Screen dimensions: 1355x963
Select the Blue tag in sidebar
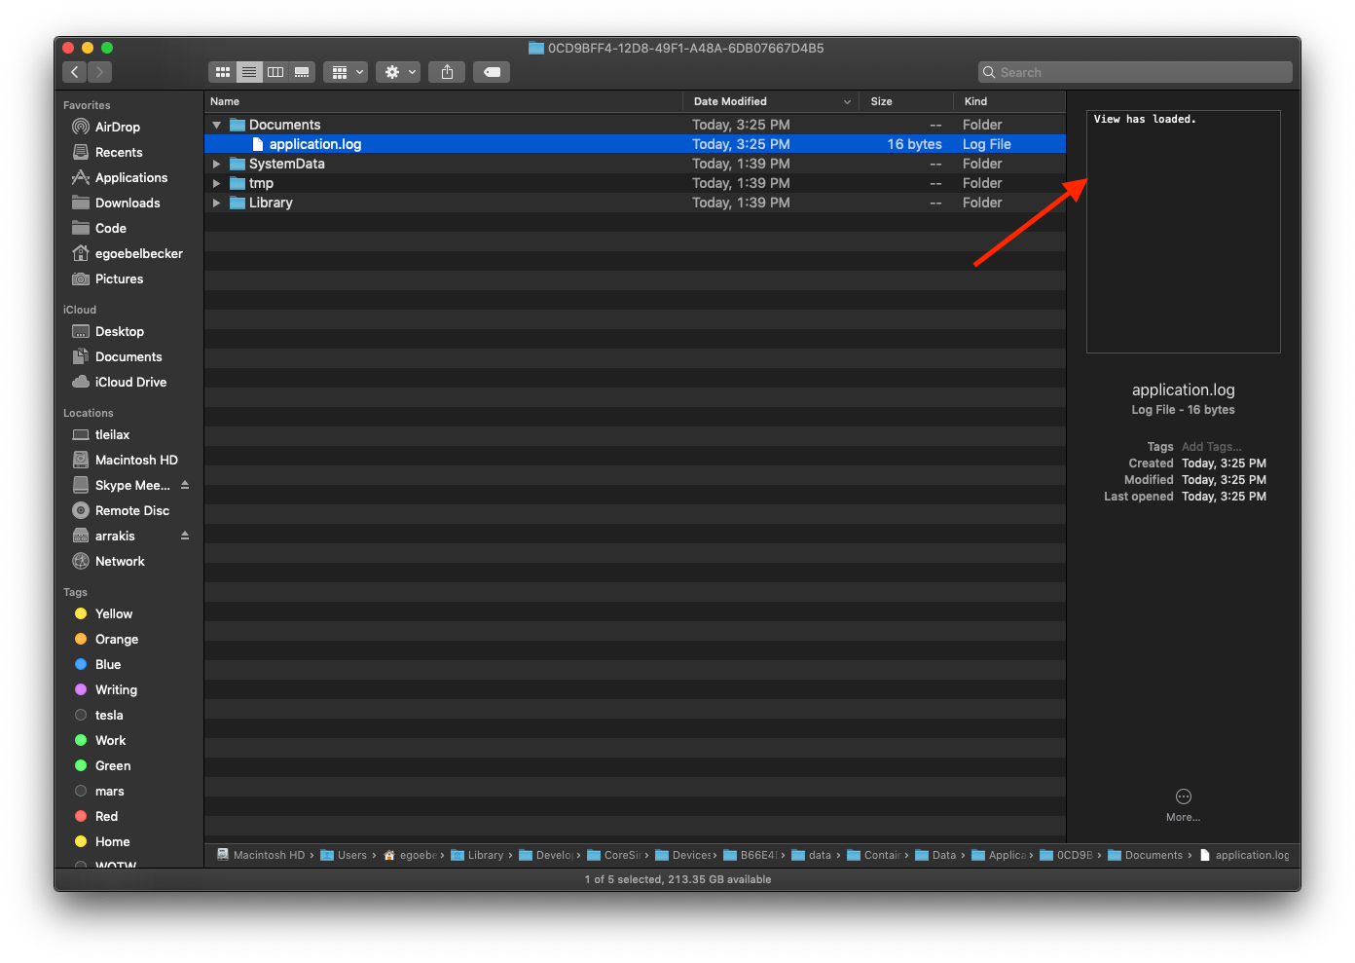[108, 664]
